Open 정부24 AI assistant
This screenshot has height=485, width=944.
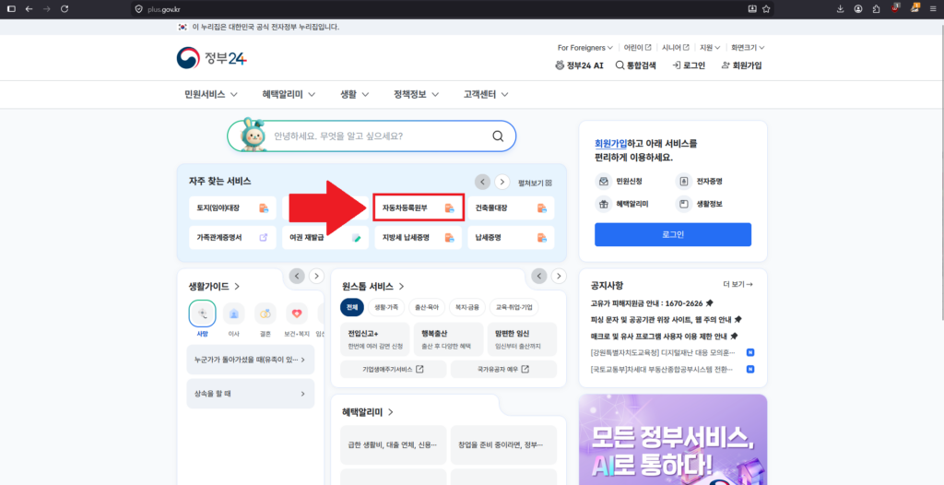(579, 65)
